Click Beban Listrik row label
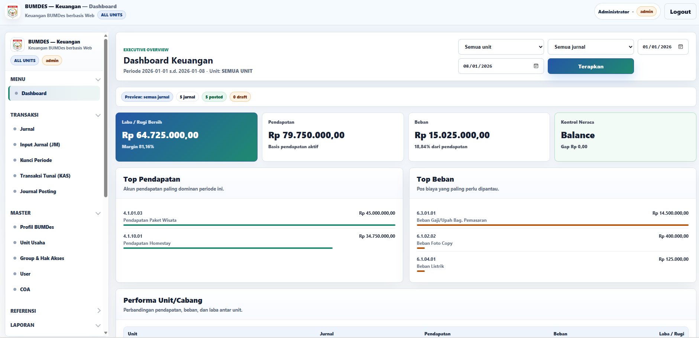The height and width of the screenshot is (338, 699). [430, 266]
